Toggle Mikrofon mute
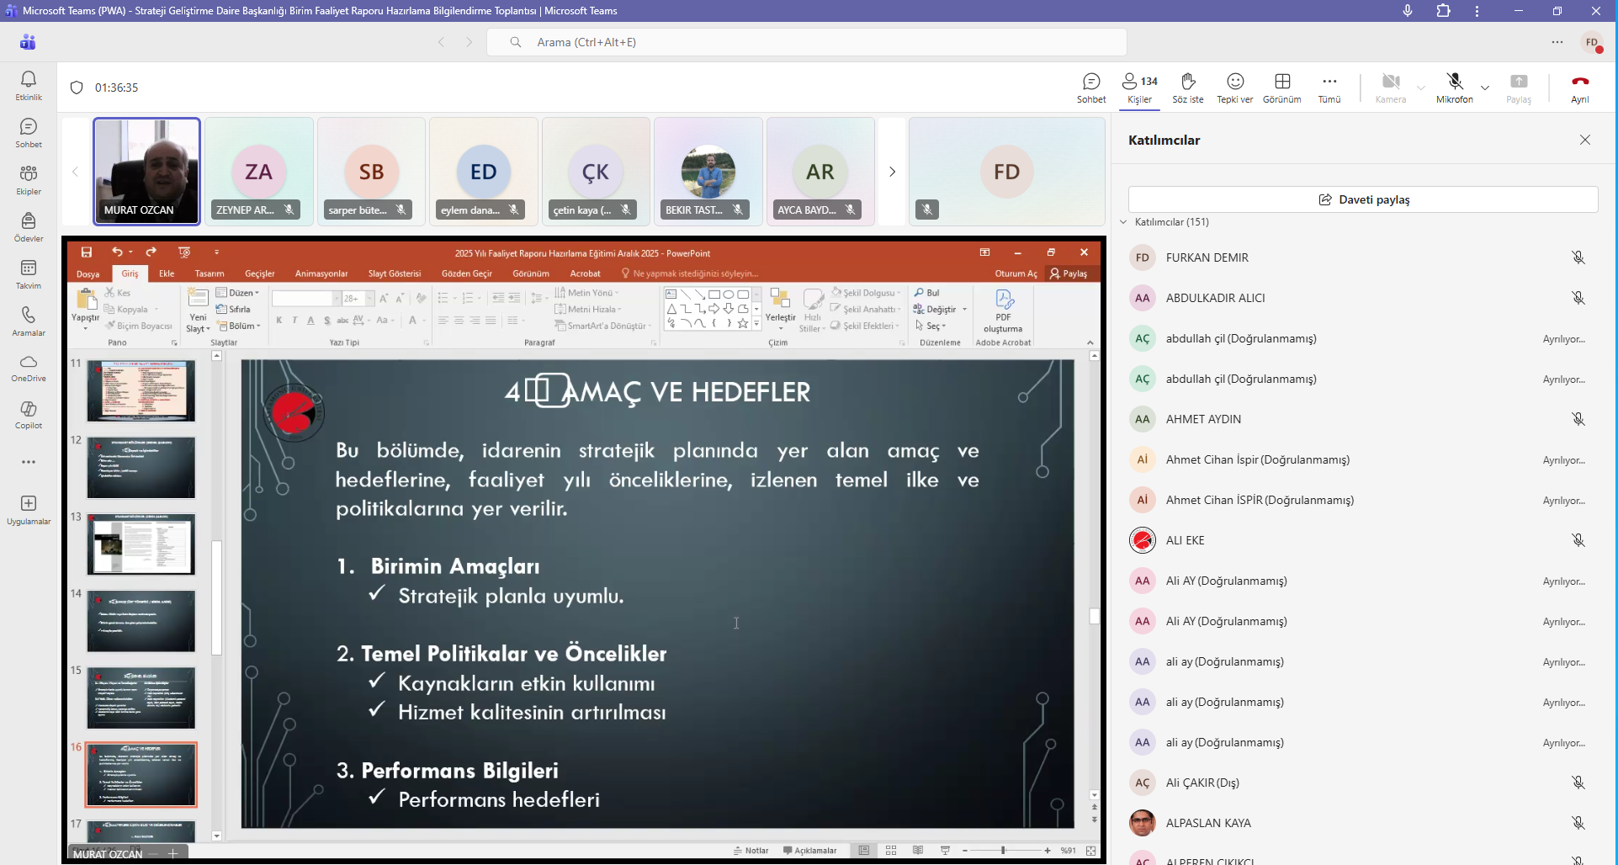The image size is (1618, 865). [1455, 88]
